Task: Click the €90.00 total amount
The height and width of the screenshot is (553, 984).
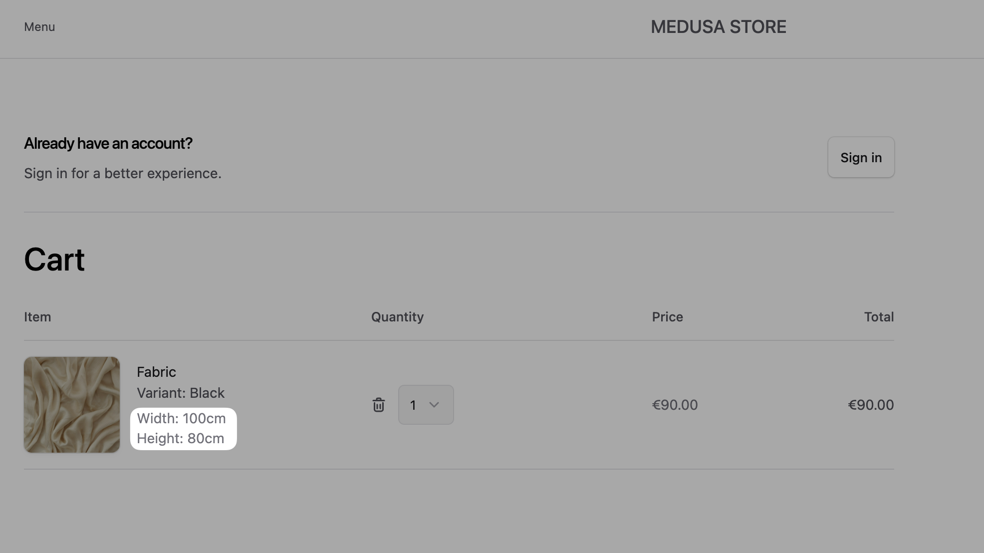Action: coord(871,405)
